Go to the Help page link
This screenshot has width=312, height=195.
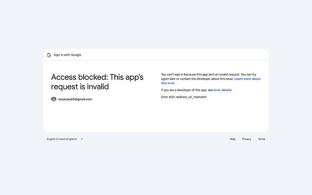(x=232, y=139)
